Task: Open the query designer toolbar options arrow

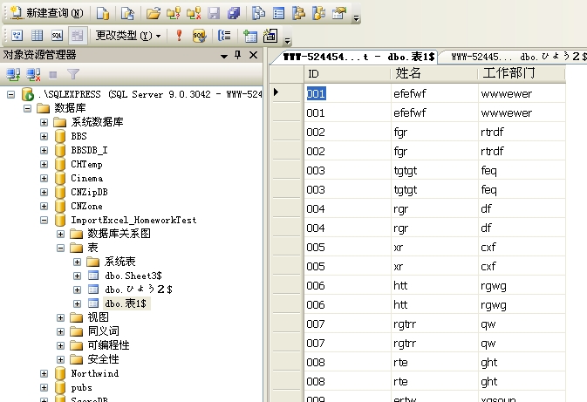Action: (287, 40)
